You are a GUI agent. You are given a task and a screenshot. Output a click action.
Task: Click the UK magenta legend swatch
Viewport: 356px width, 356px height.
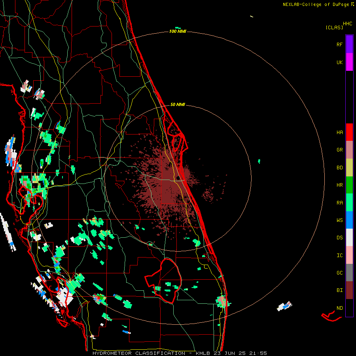pos(349,62)
